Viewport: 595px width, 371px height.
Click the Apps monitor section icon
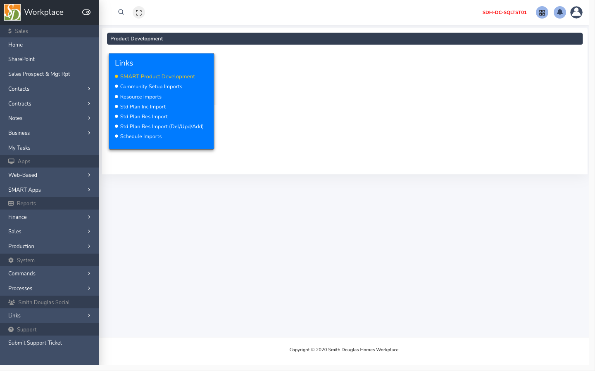click(11, 161)
